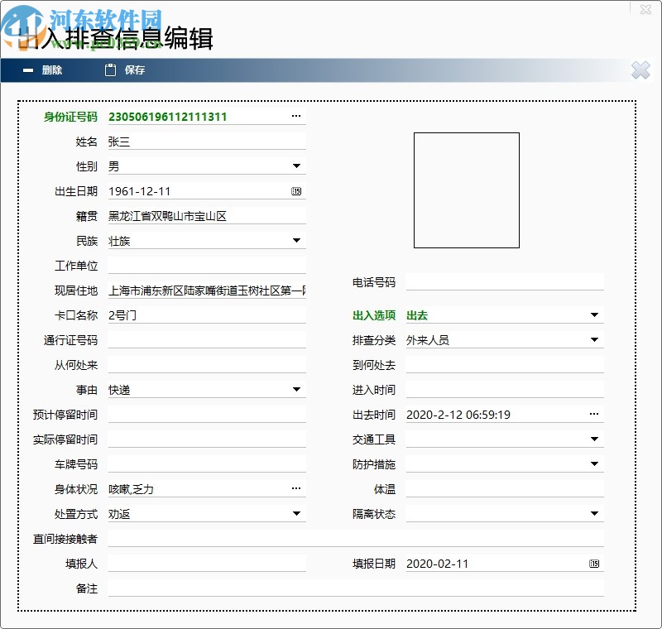Click the ellipsis beside 出去时间
The height and width of the screenshot is (629, 662).
tap(593, 414)
